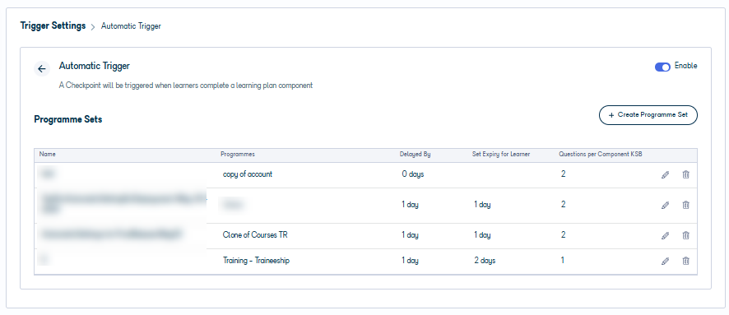Select the Automatic Trigger breadcrumb item
Image resolution: width=729 pixels, height=315 pixels.
(x=131, y=26)
